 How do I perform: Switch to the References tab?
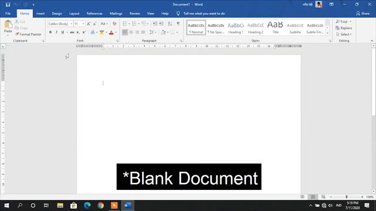pyautogui.click(x=95, y=13)
